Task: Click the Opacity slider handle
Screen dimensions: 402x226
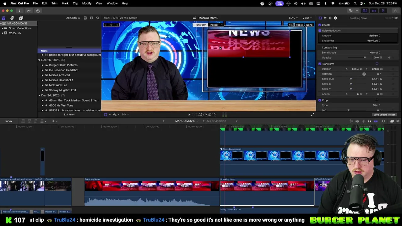Action: (x=365, y=57)
